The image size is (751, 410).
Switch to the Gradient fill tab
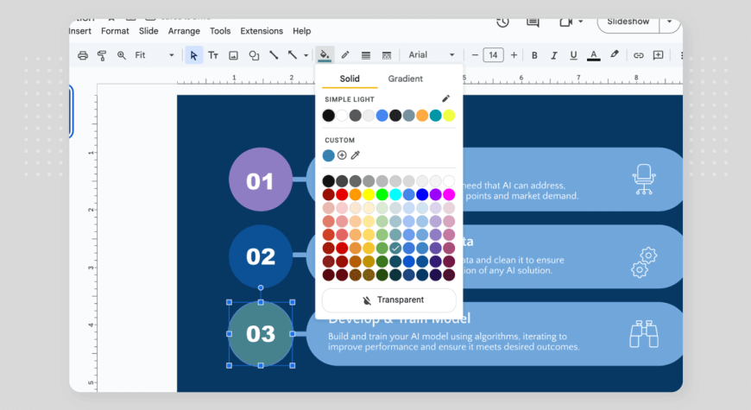pyautogui.click(x=405, y=79)
